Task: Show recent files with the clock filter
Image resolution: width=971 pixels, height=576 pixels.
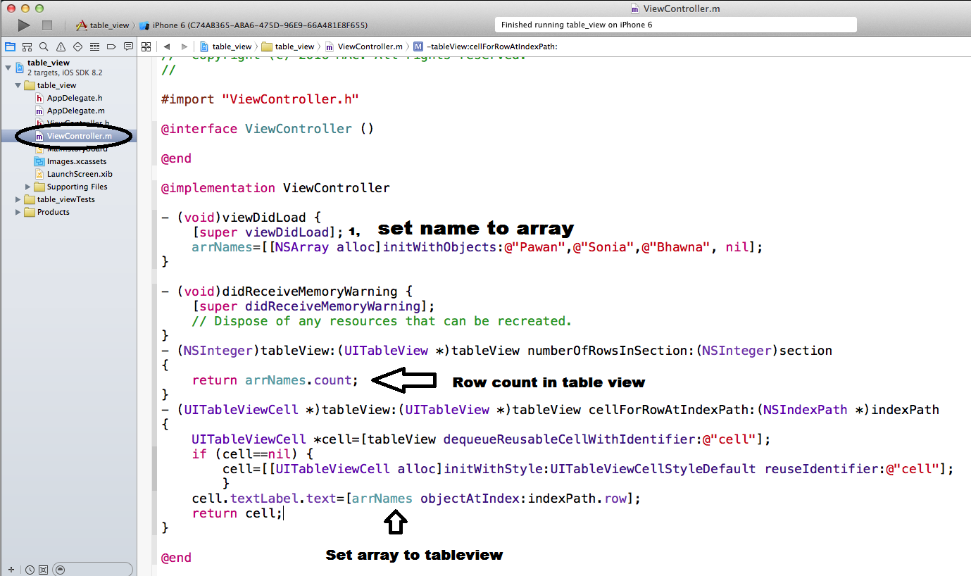Action: click(x=30, y=569)
